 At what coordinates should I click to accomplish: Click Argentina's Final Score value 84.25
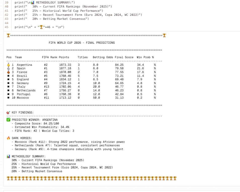[x=119, y=65]
